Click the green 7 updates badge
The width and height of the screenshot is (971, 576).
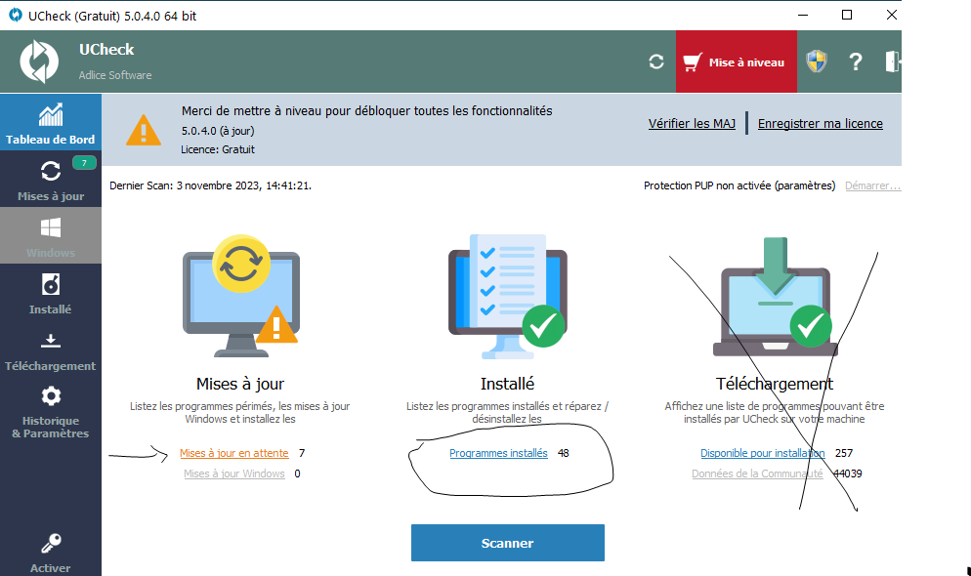coord(84,163)
